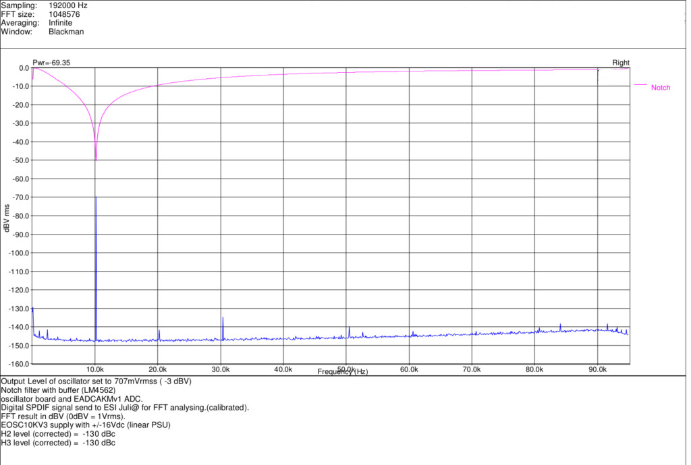Click the "H3 level (corrected)" note line
This screenshot has height=465, width=691.
click(58, 443)
